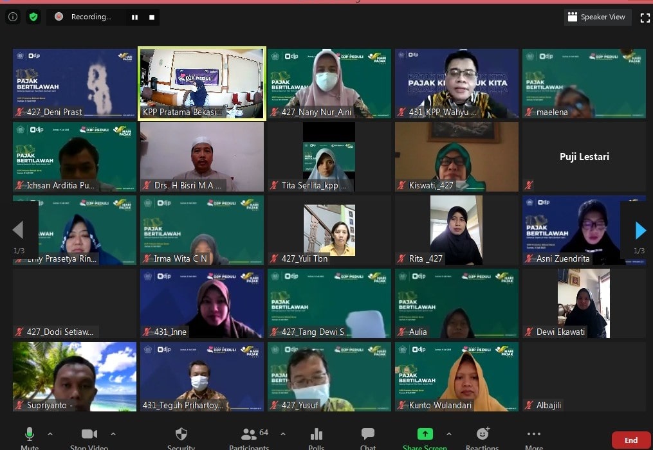
Task: Open the More options menu
Action: (x=534, y=437)
